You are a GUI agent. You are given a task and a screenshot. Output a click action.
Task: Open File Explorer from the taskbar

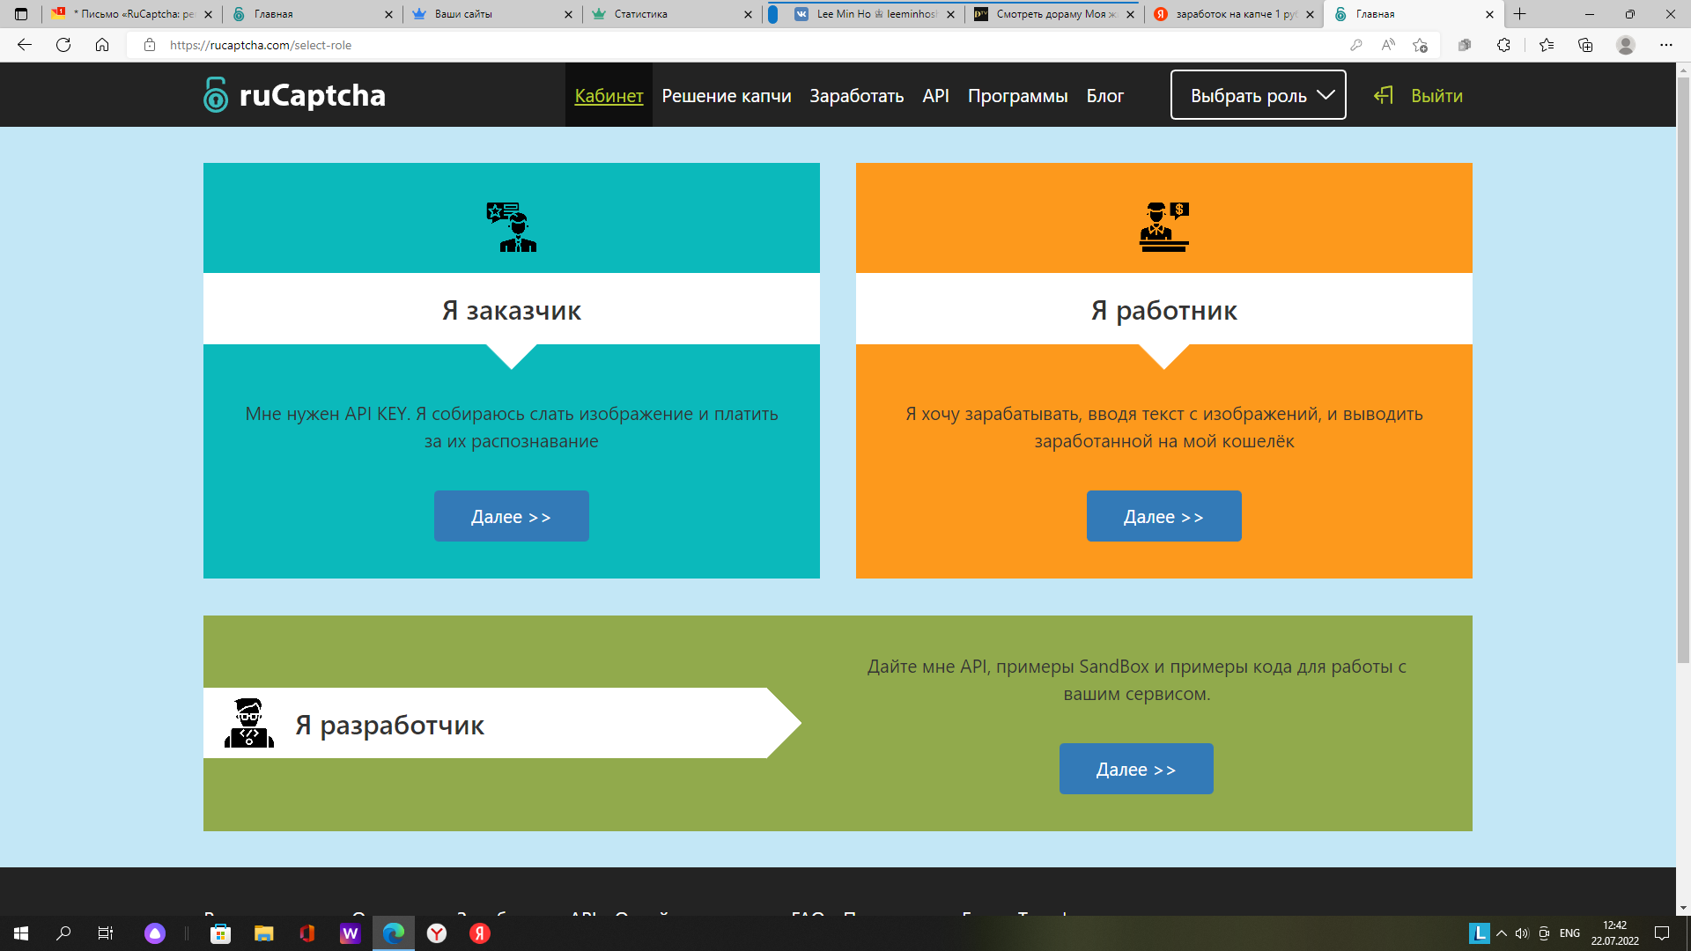point(263,933)
